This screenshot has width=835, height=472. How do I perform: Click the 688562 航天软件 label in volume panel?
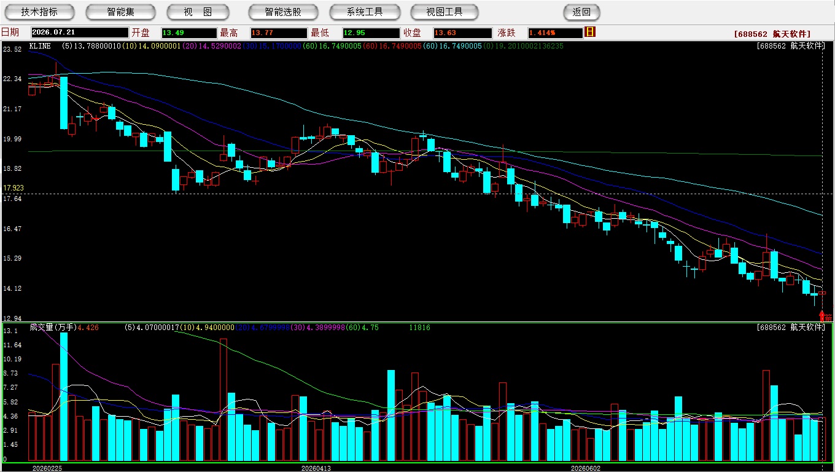tap(791, 328)
